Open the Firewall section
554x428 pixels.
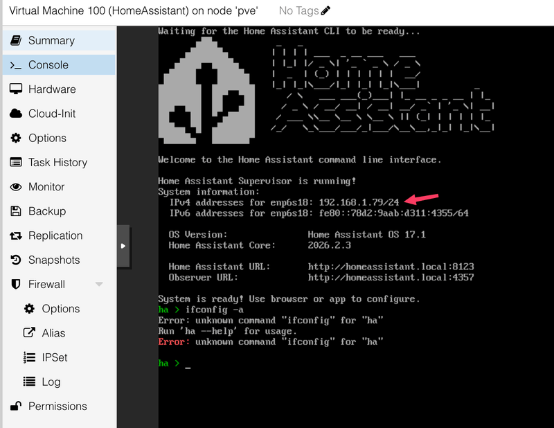(x=59, y=284)
